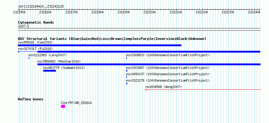Click ruler position 232150k
Screen dimensions: 269x123
coord(19,12)
